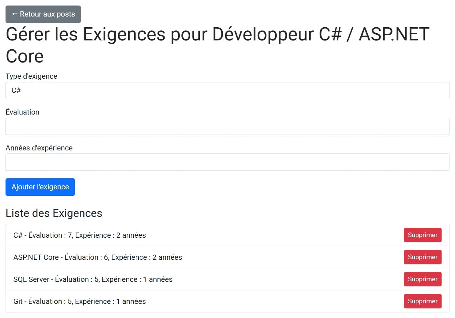
Task: Click the Type d'exigence input field
Action: coord(227,90)
